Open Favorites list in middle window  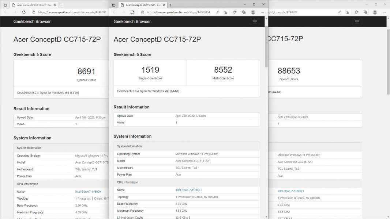point(235,12)
